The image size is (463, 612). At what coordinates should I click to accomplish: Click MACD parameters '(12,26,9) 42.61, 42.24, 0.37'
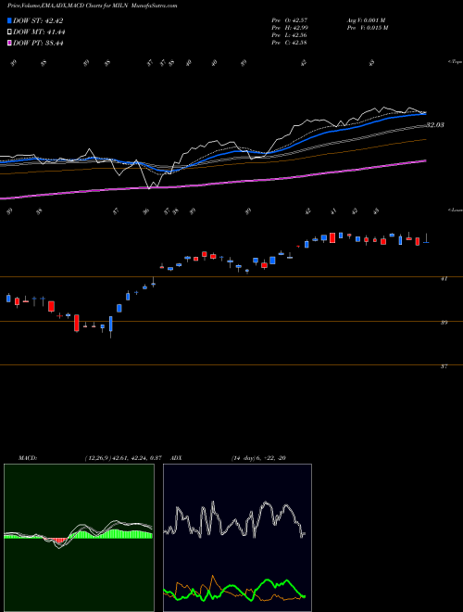click(x=123, y=458)
